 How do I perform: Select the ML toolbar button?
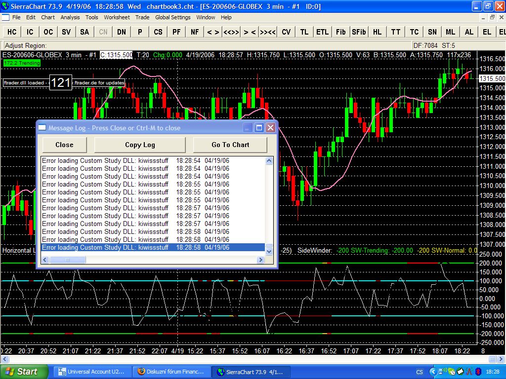450,32
